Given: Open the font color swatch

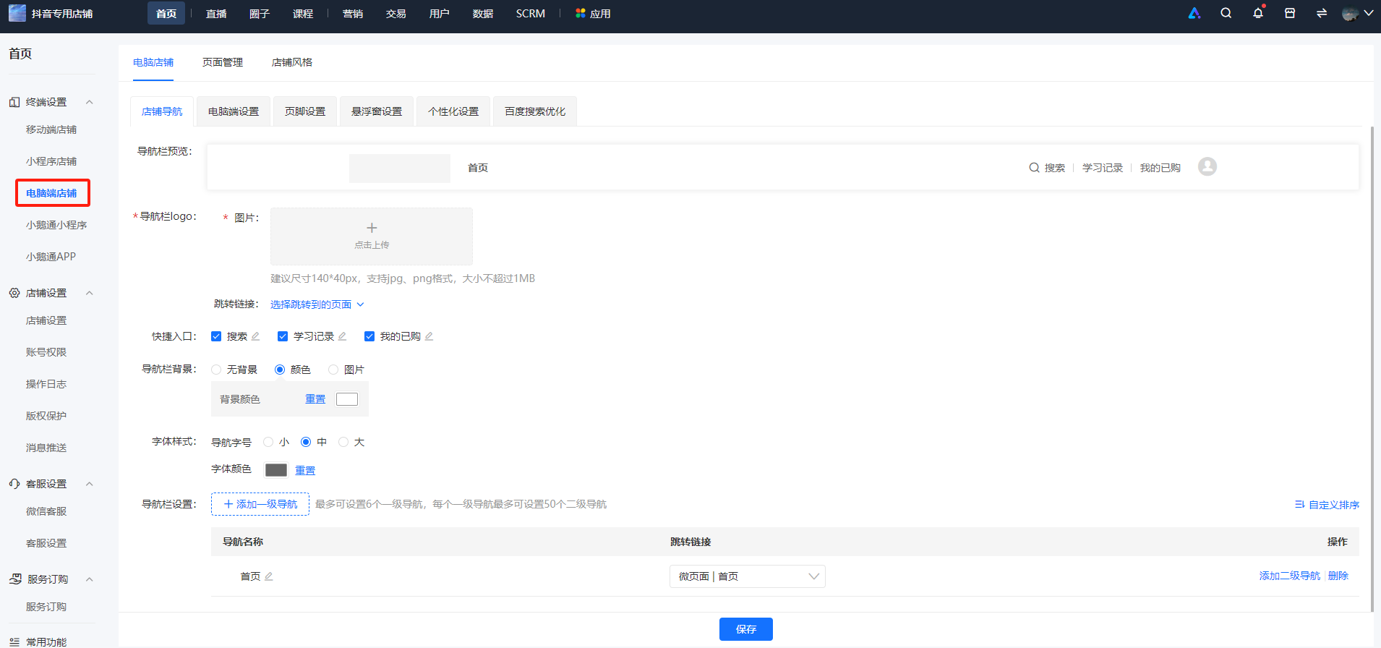Looking at the screenshot, I should [276, 470].
